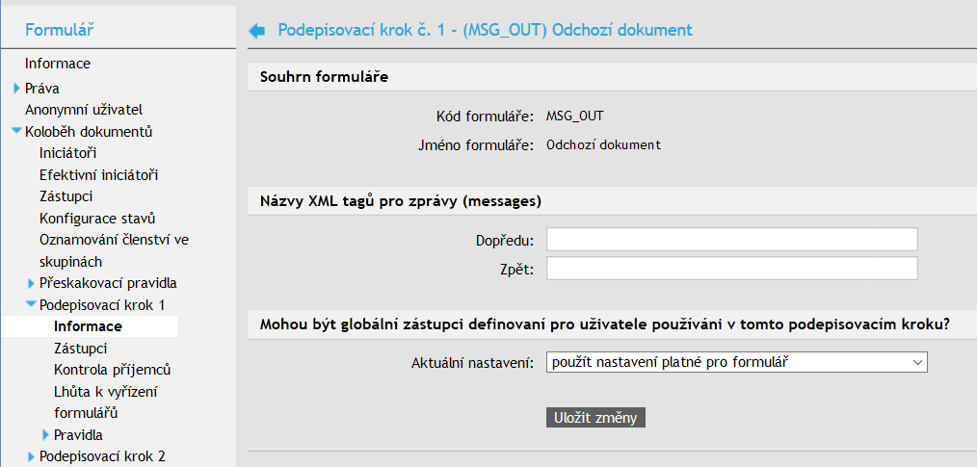Open the Aktuální nastavení dropdown

(x=736, y=362)
